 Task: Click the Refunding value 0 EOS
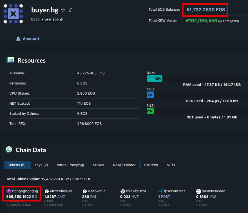point(82,83)
